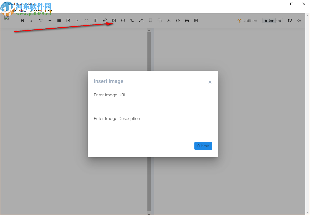Viewport: 310px width, 215px height.
Task: Expand the Edit menu
Action: (x=13, y=11)
